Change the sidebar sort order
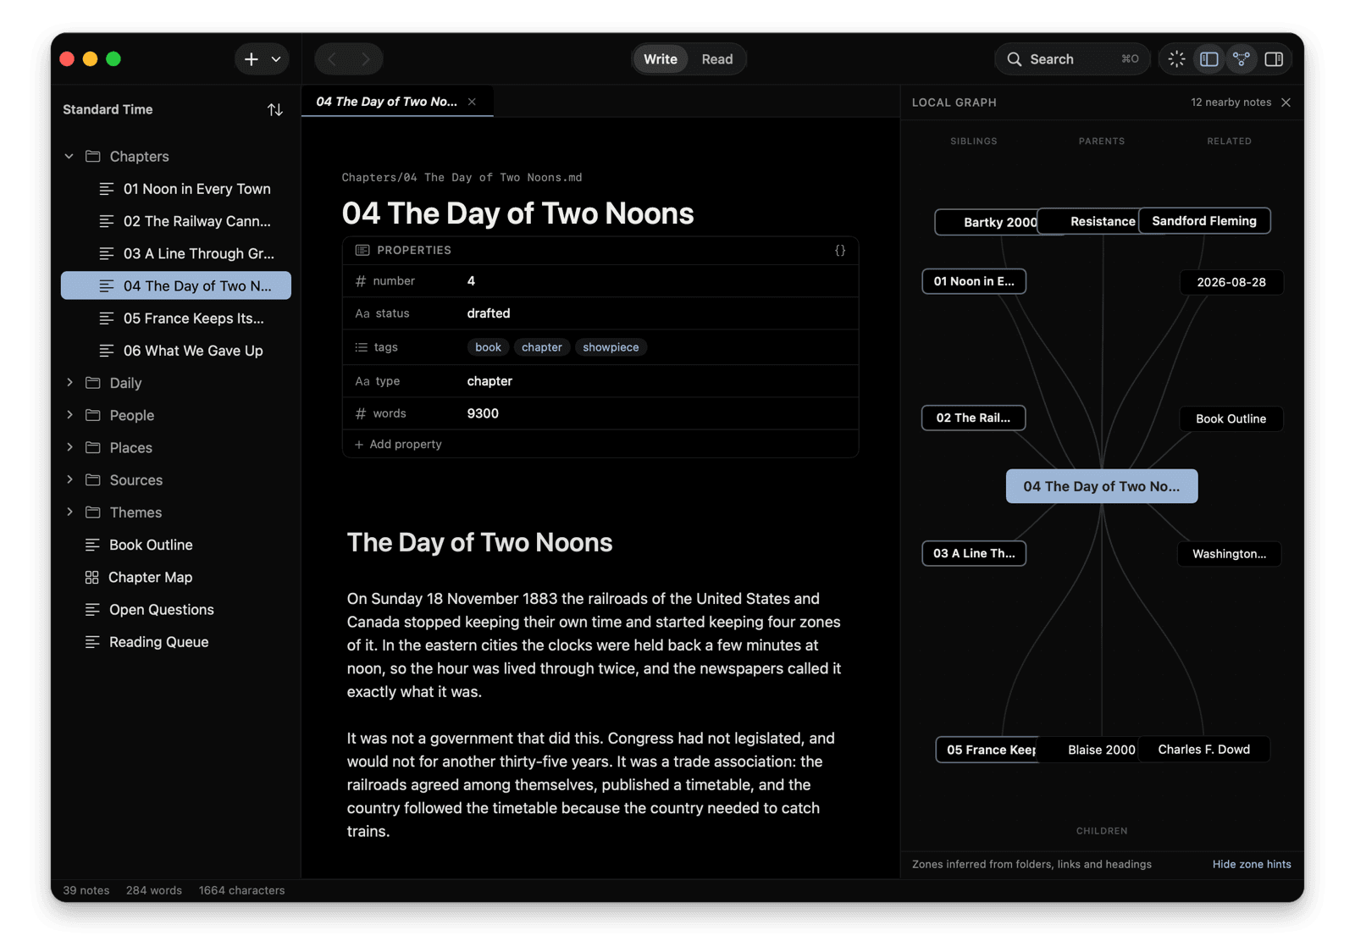The image size is (1355, 947). click(x=275, y=110)
